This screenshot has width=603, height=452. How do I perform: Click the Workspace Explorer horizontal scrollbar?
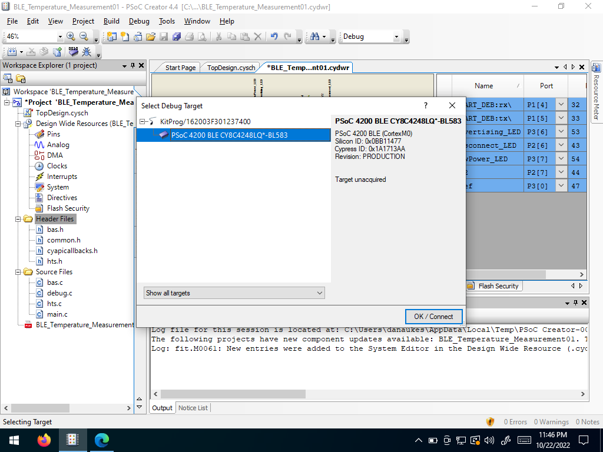[x=41, y=408]
